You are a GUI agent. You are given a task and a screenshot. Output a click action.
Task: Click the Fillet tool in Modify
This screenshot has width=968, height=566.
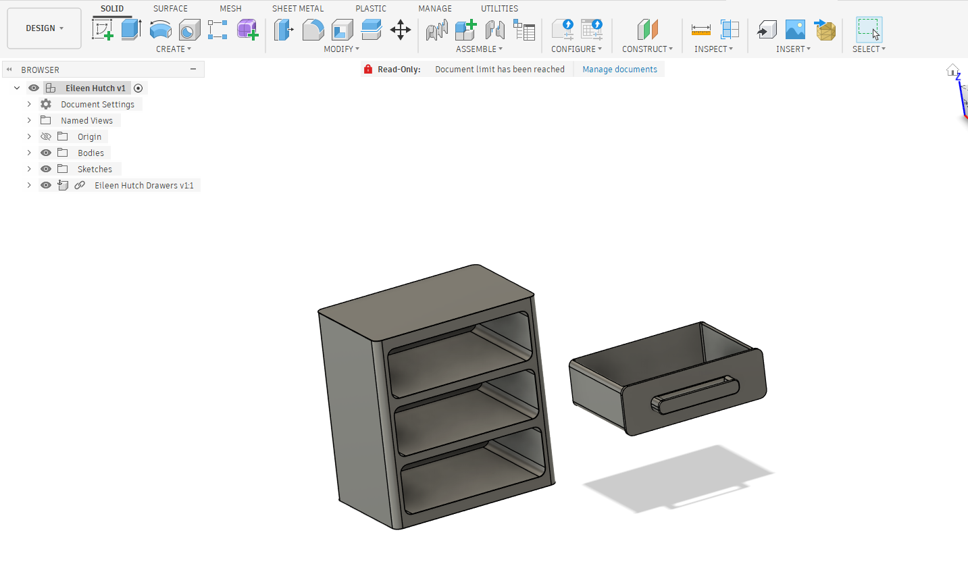tap(313, 30)
